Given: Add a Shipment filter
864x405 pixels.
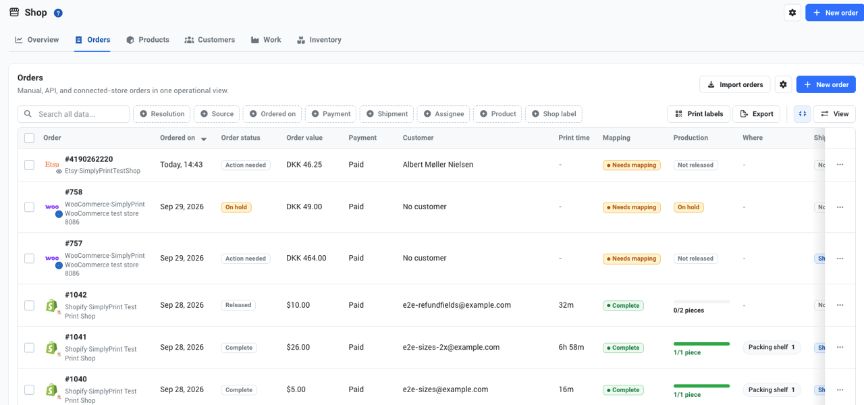Looking at the screenshot, I should [x=387, y=114].
